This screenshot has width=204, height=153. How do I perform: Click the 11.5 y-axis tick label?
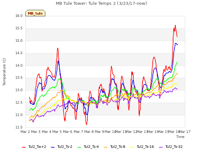[19, 127]
